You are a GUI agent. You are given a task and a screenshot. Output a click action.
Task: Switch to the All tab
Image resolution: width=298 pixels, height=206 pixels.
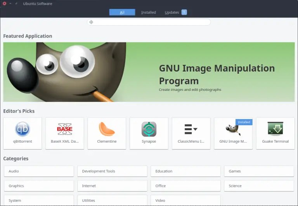pyautogui.click(x=122, y=12)
